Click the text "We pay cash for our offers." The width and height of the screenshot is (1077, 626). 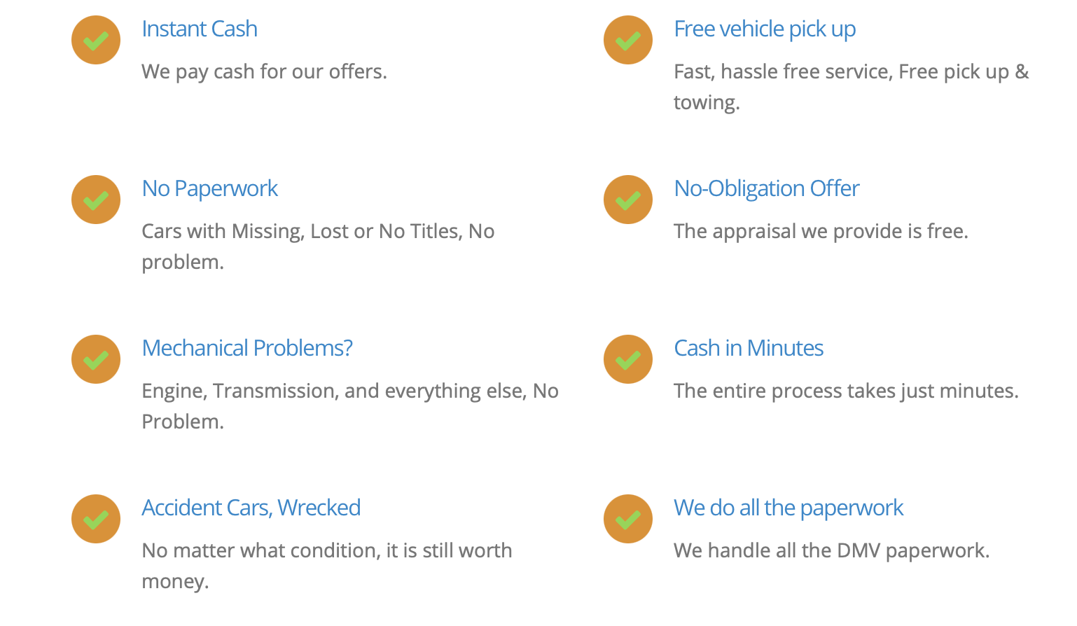coord(264,72)
